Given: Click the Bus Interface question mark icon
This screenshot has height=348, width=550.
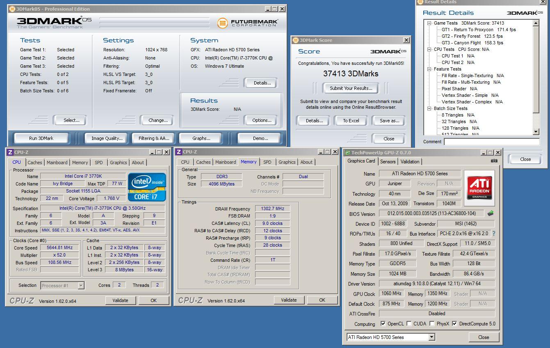Looking at the screenshot, I should click(493, 234).
